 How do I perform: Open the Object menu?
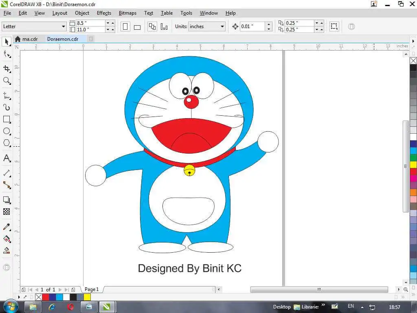[82, 13]
